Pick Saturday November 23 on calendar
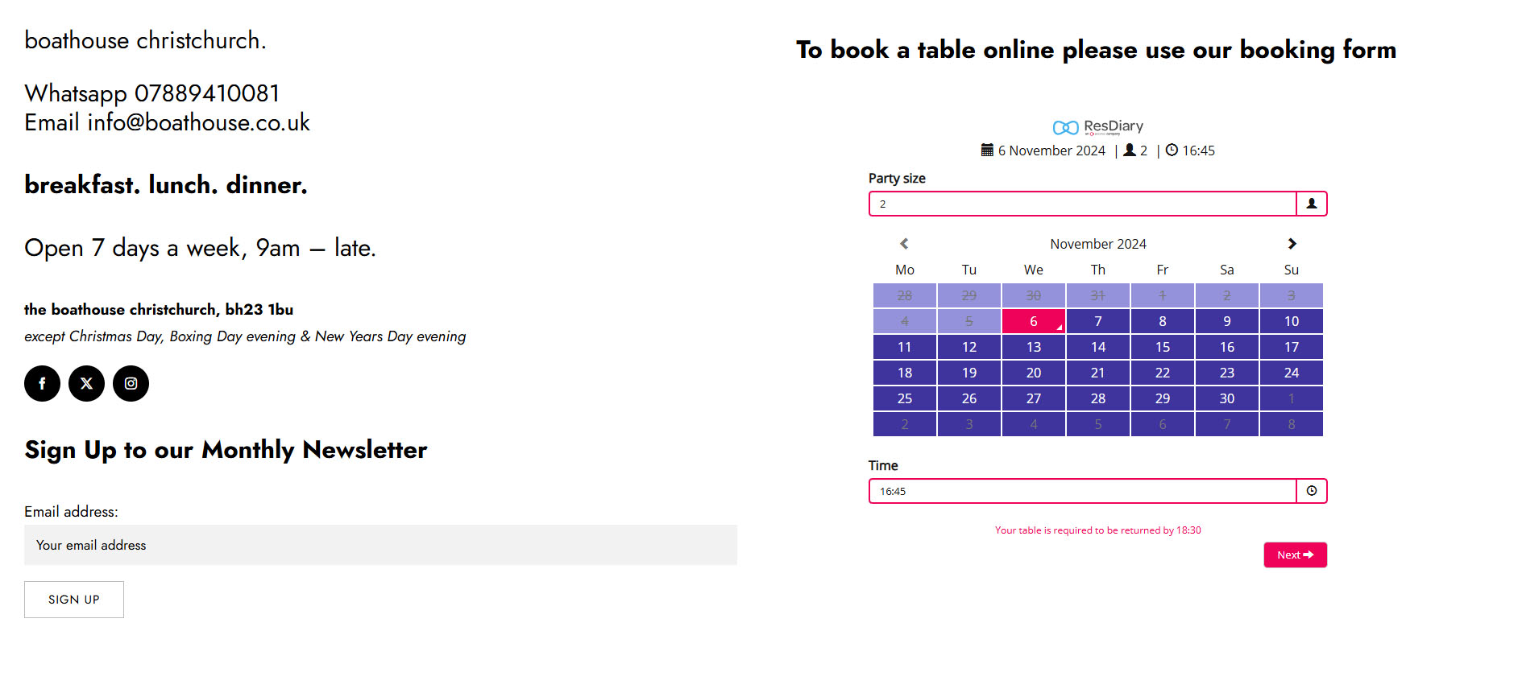The width and height of the screenshot is (1518, 697). tap(1226, 373)
